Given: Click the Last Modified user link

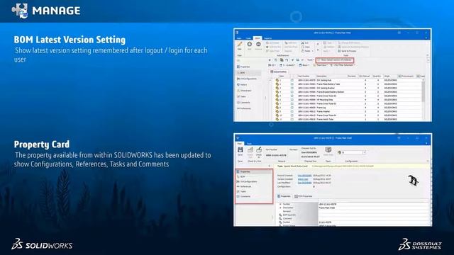Looking at the screenshot, I should pos(304,183).
